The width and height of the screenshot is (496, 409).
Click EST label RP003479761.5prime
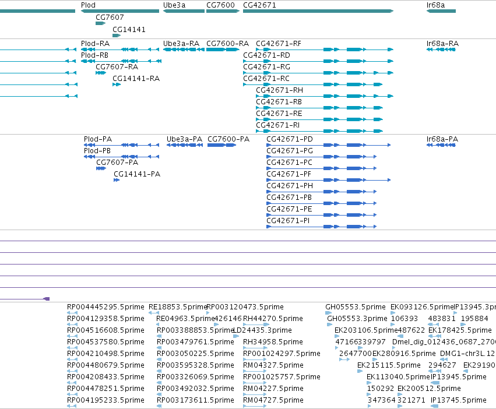point(195,342)
